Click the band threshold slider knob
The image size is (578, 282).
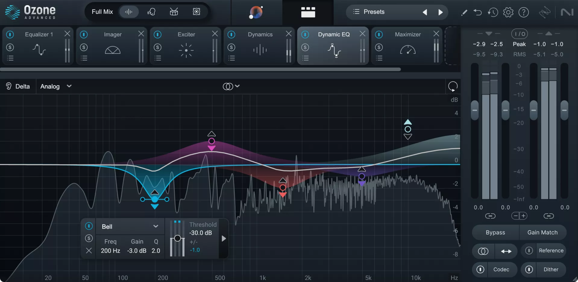tap(177, 238)
